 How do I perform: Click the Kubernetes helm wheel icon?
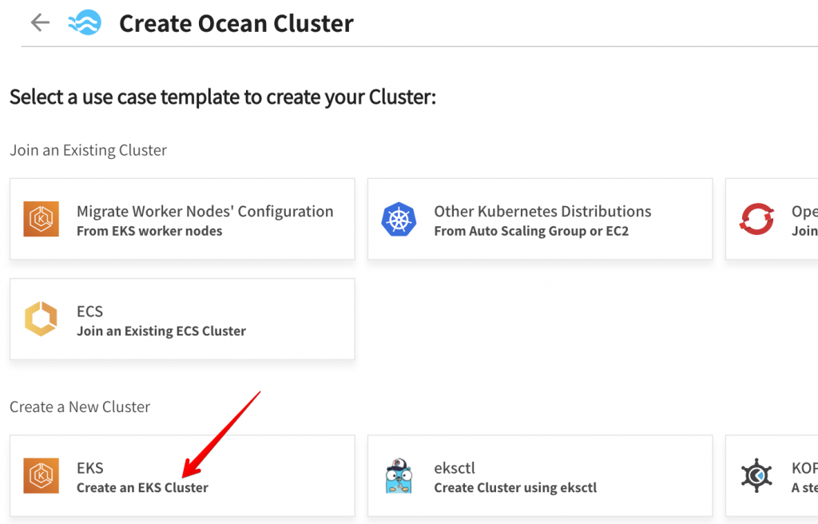(x=399, y=220)
